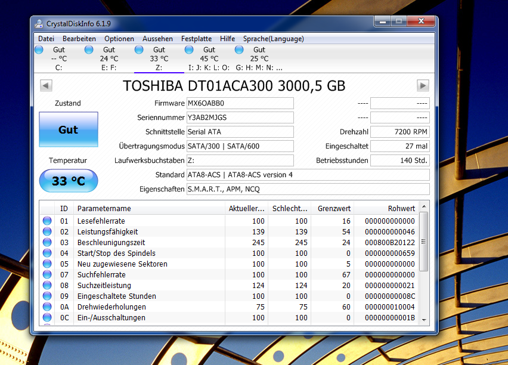Screen dimensions: 508x365
Task: Open the Datei menu
Action: 46,39
